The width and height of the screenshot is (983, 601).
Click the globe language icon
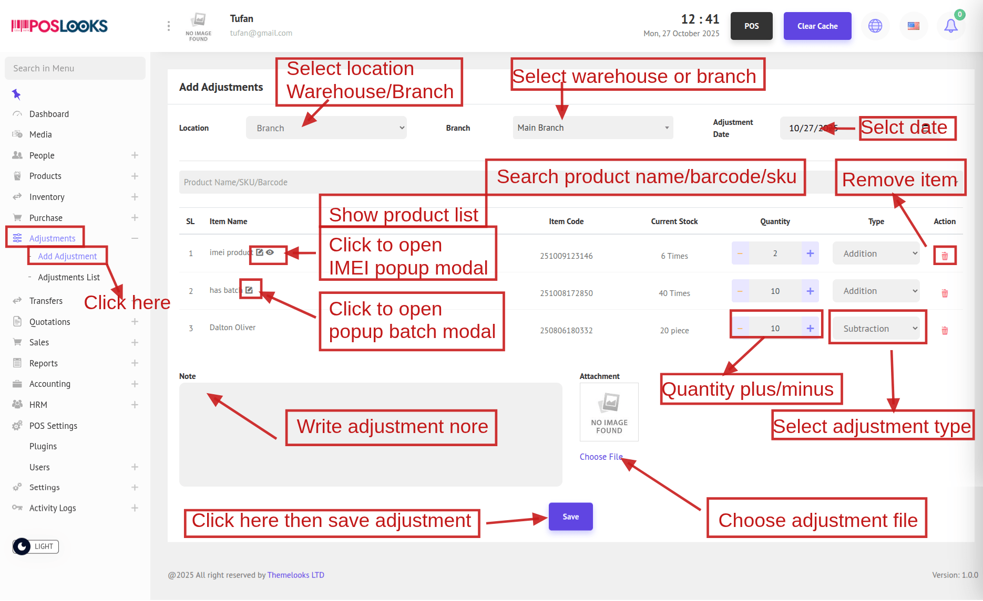875,26
